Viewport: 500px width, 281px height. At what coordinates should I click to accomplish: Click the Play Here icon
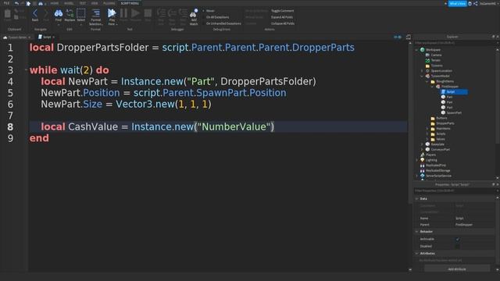tap(112, 13)
